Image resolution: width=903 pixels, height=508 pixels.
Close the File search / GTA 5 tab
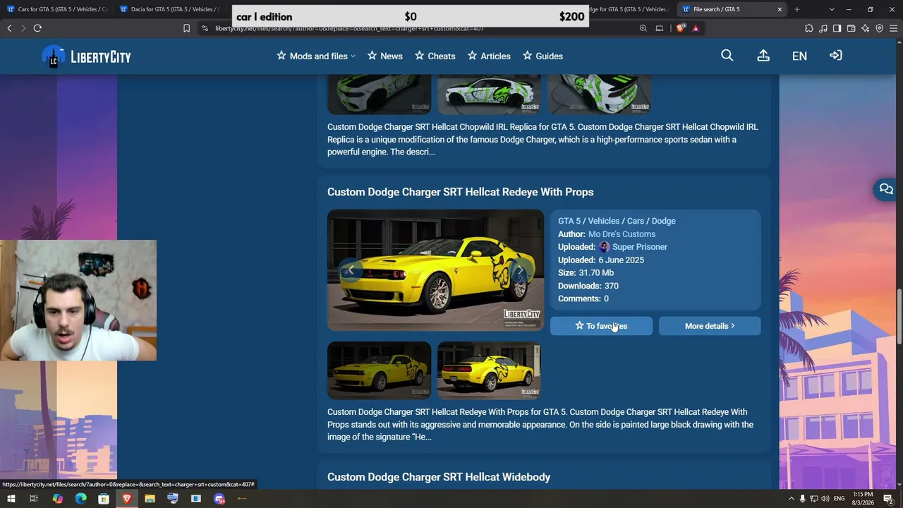(780, 9)
